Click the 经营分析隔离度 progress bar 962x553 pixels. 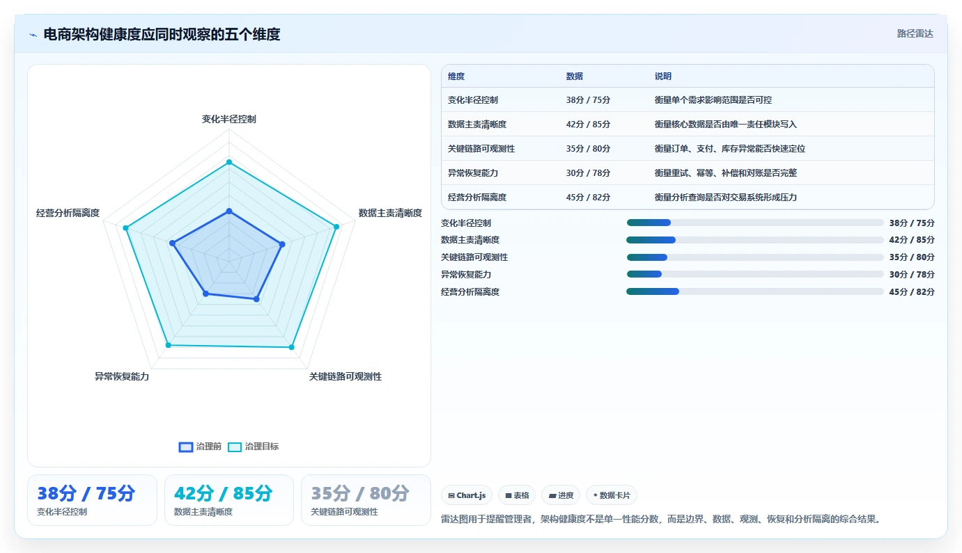coord(755,291)
